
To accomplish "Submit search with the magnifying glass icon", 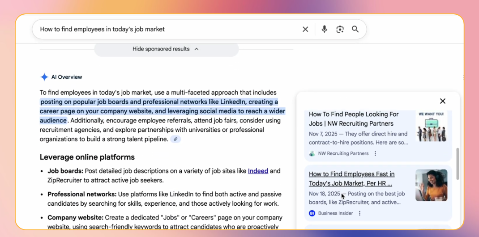I will (x=355, y=29).
